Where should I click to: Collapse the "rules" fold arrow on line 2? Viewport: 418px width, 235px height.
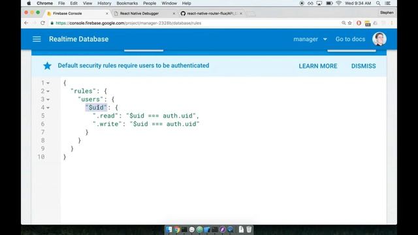[48, 91]
